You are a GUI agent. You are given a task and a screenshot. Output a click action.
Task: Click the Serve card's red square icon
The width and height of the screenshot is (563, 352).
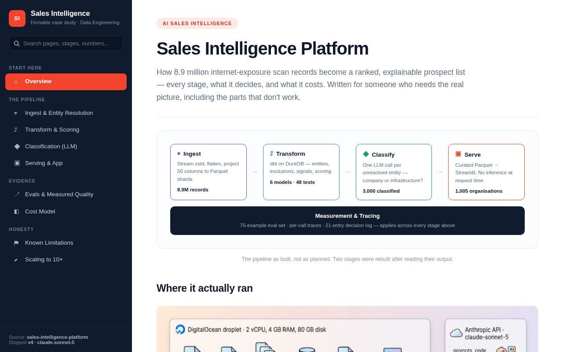coord(458,154)
